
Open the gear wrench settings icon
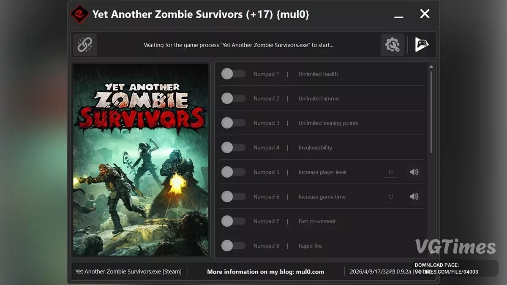tap(393, 44)
